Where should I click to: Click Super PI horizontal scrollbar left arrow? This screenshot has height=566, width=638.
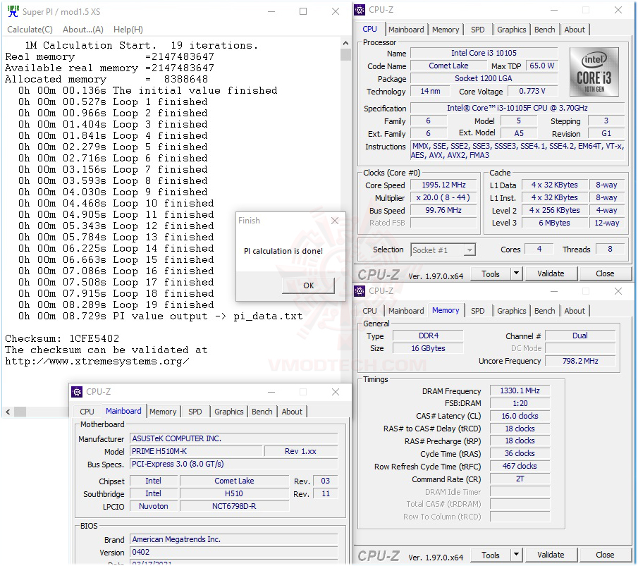point(8,412)
